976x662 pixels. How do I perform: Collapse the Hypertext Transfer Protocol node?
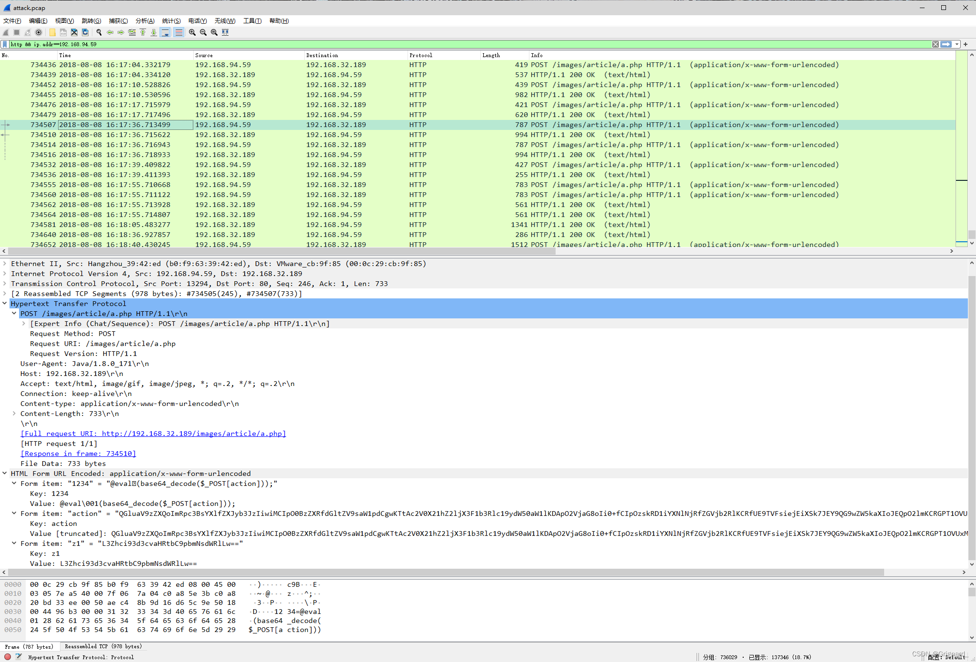(5, 304)
